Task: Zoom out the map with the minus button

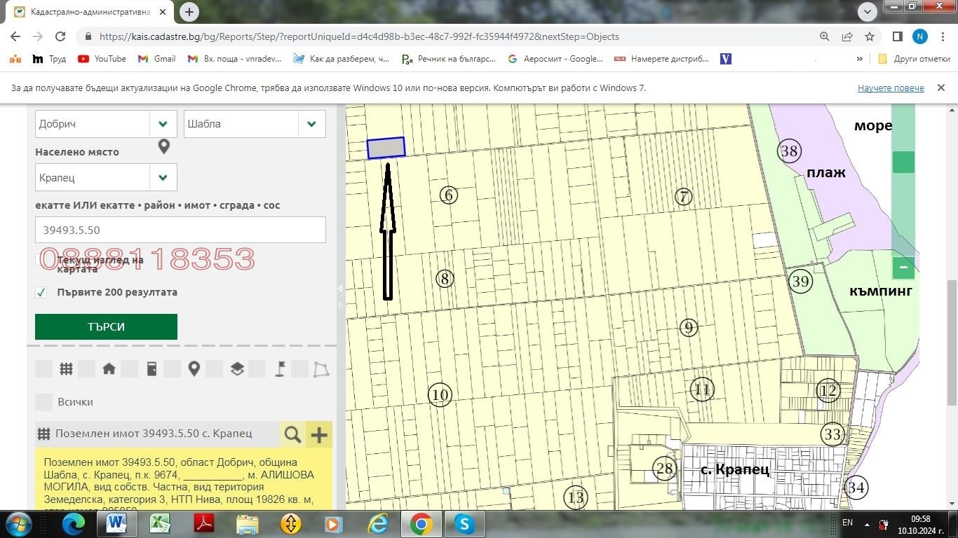Action: click(903, 268)
